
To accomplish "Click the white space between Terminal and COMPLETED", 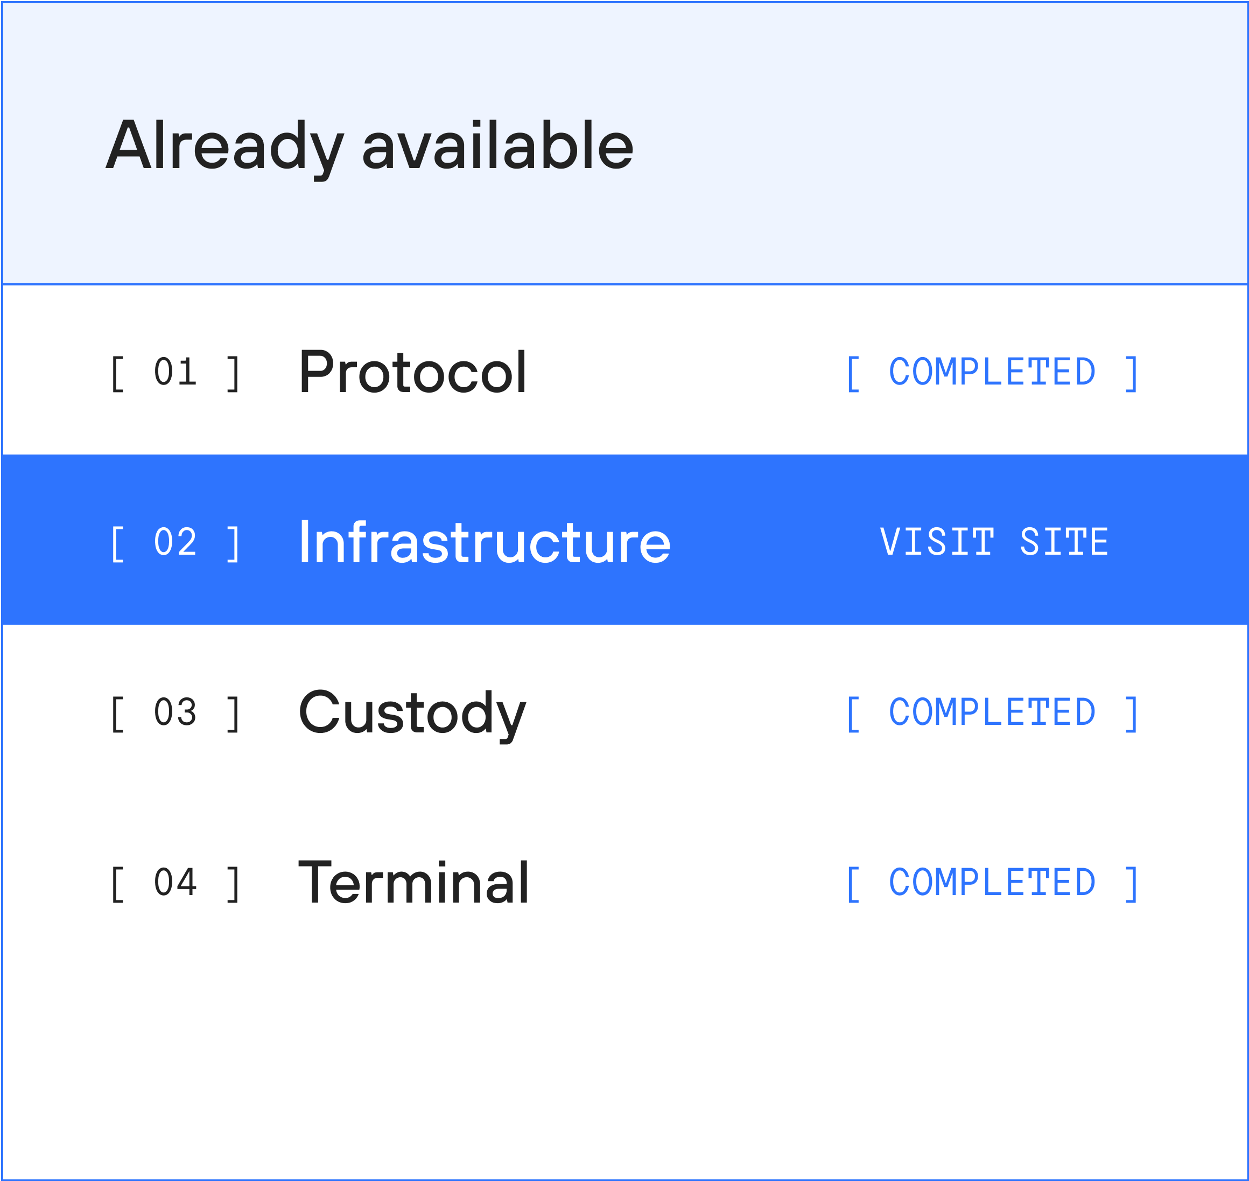I will pos(686,883).
